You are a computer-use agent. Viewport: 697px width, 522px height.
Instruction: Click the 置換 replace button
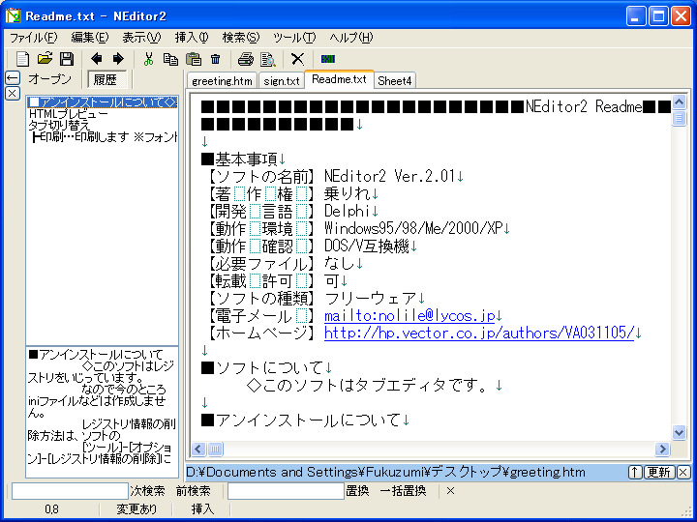point(357,491)
